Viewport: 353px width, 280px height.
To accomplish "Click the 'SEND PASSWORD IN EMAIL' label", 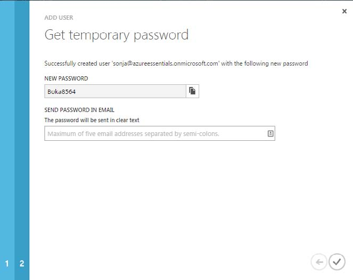I will tap(79, 110).
